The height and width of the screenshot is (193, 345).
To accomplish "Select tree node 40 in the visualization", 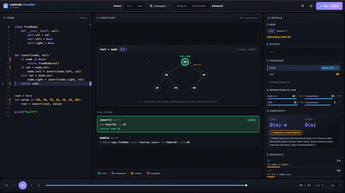I will click(x=176, y=88).
